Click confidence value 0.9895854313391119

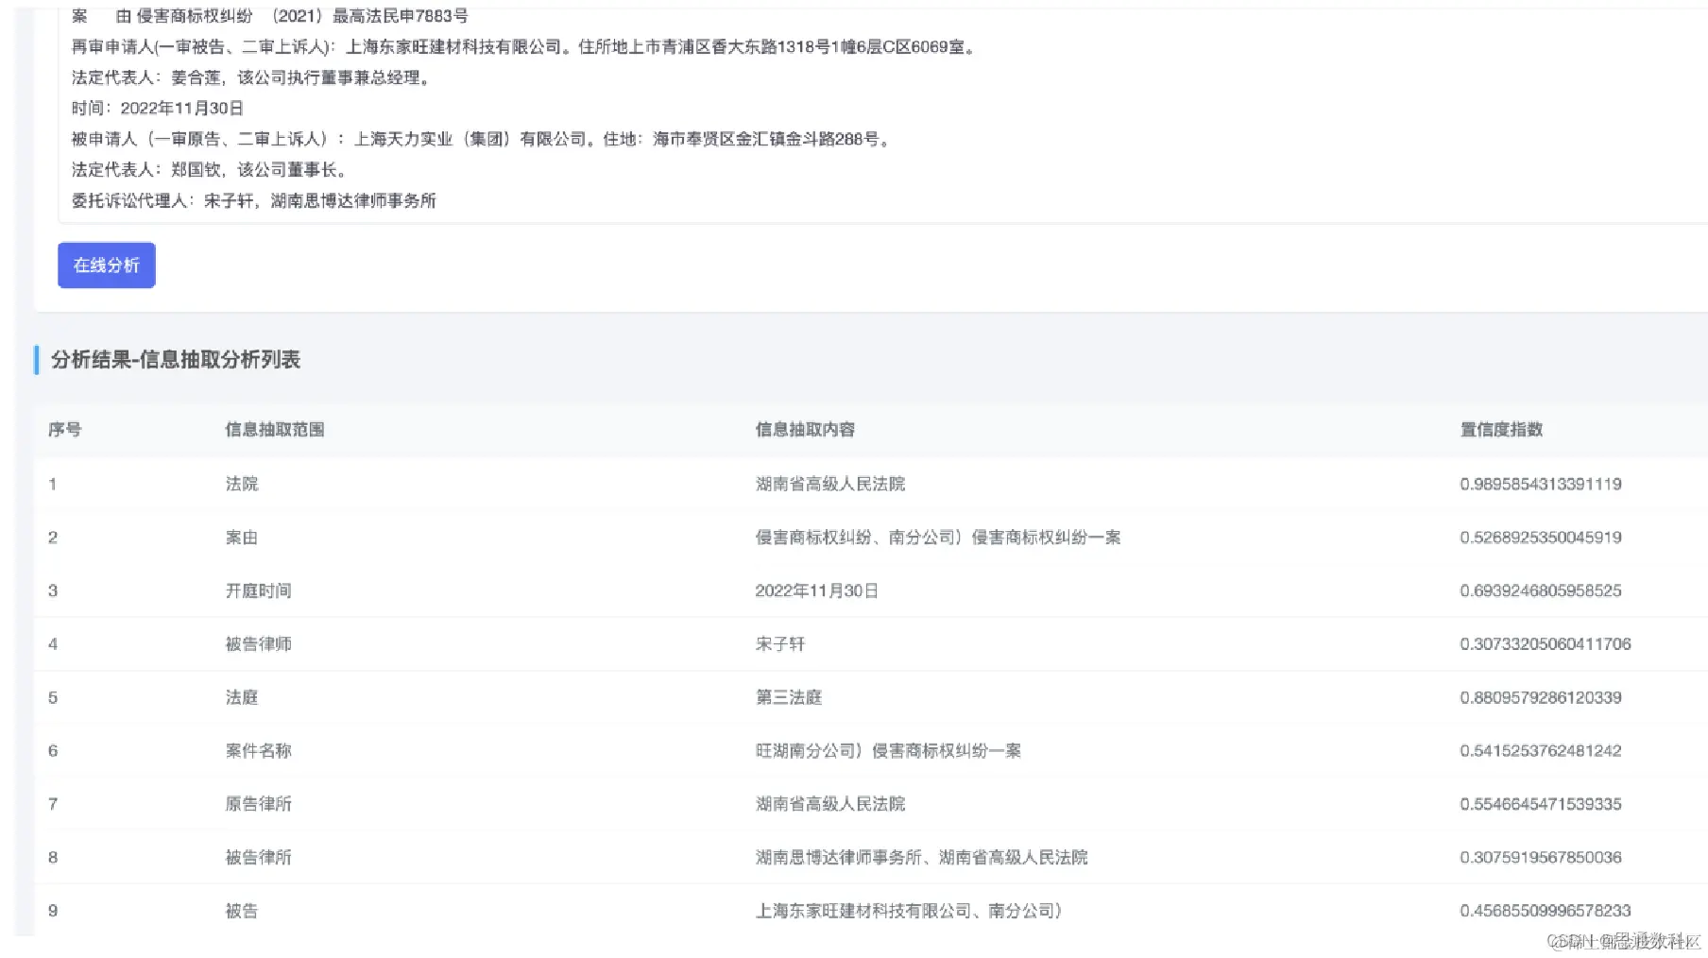coord(1541,484)
